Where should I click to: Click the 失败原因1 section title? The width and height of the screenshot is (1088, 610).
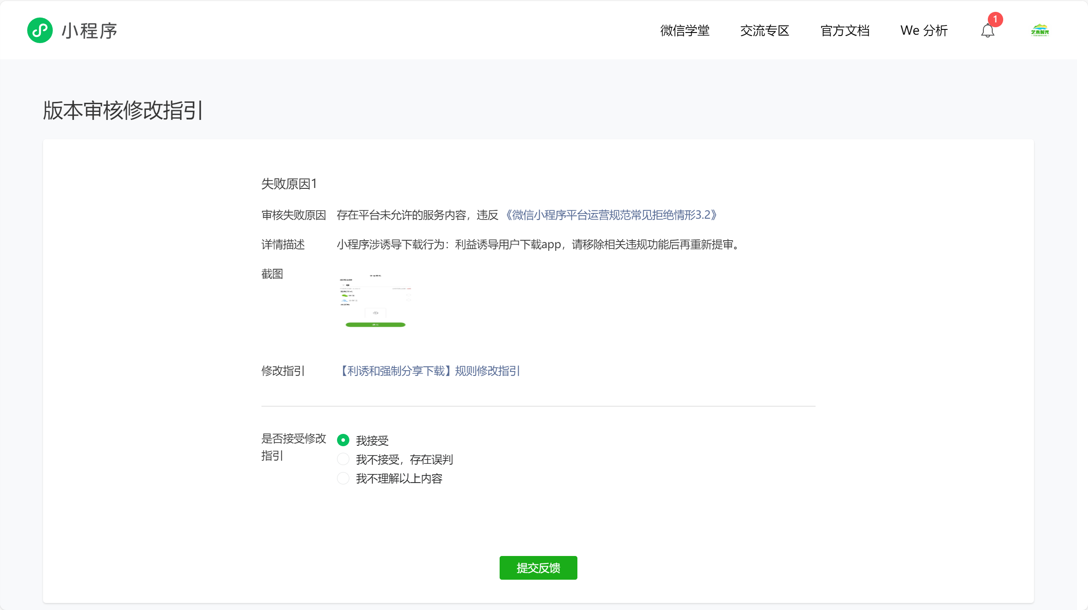click(289, 184)
